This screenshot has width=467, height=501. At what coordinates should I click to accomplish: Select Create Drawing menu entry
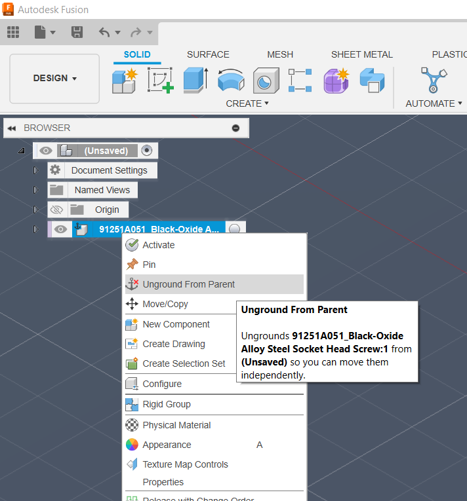(180, 344)
